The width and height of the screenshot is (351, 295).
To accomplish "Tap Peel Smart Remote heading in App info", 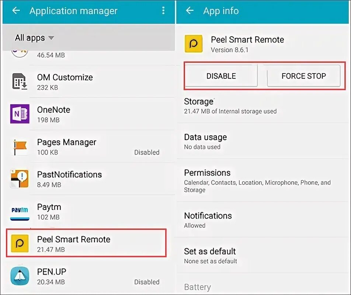I will tap(247, 40).
